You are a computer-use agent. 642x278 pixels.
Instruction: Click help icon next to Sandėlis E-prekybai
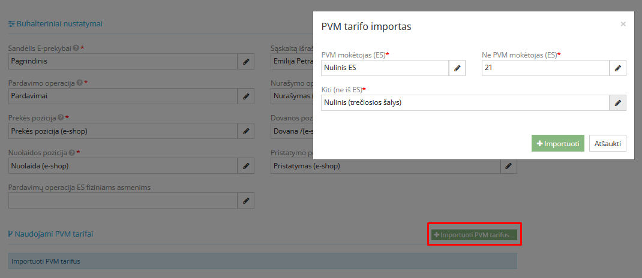[x=76, y=48]
